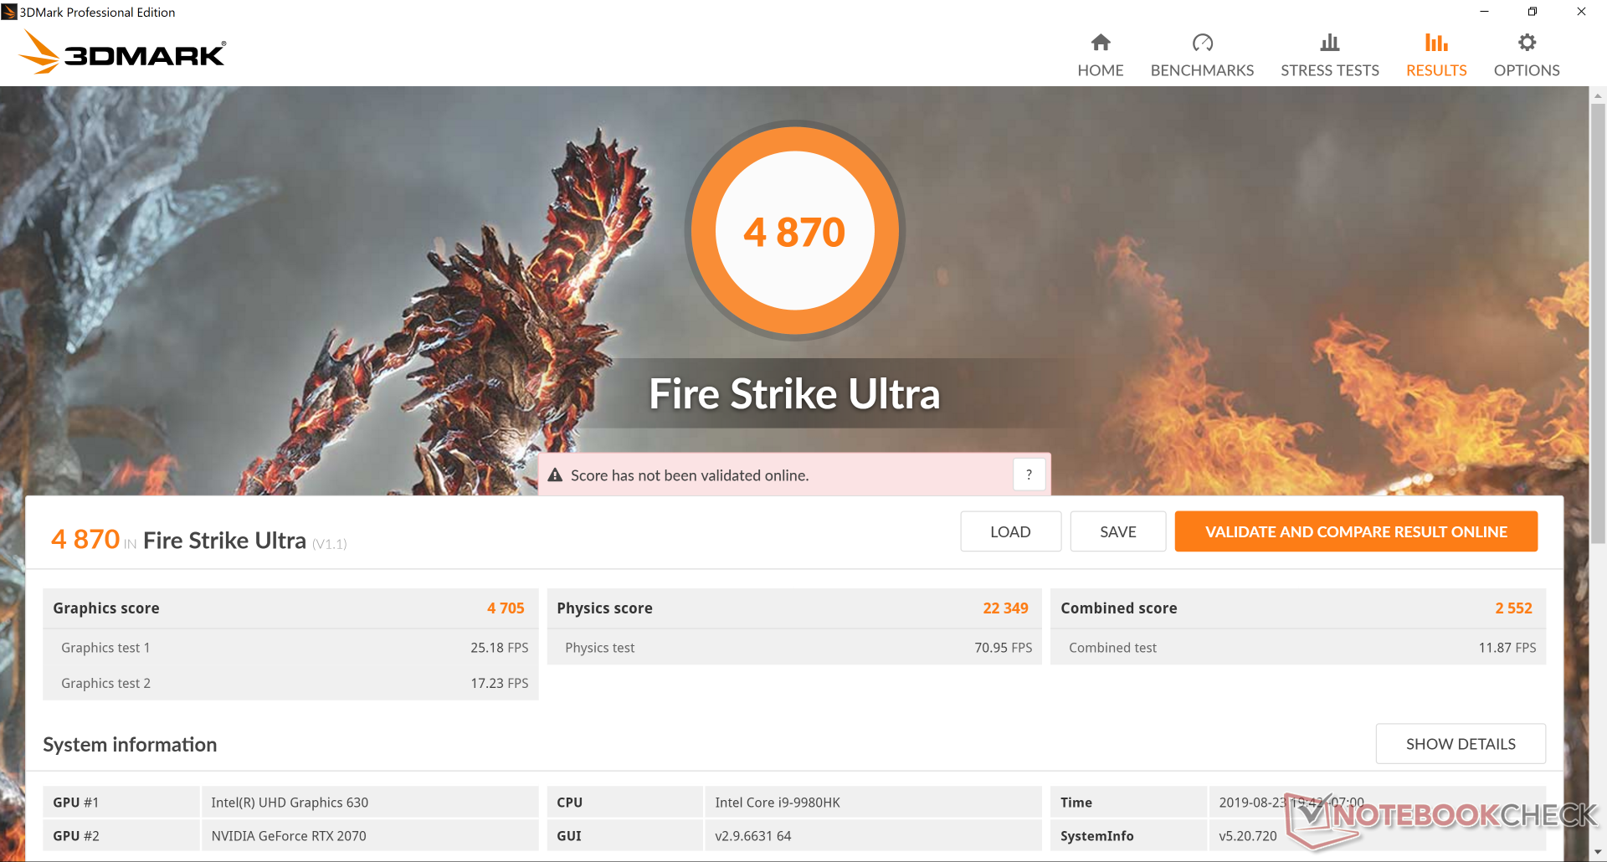Select the Graphics test 1 row
1607x862 pixels.
click(x=290, y=648)
